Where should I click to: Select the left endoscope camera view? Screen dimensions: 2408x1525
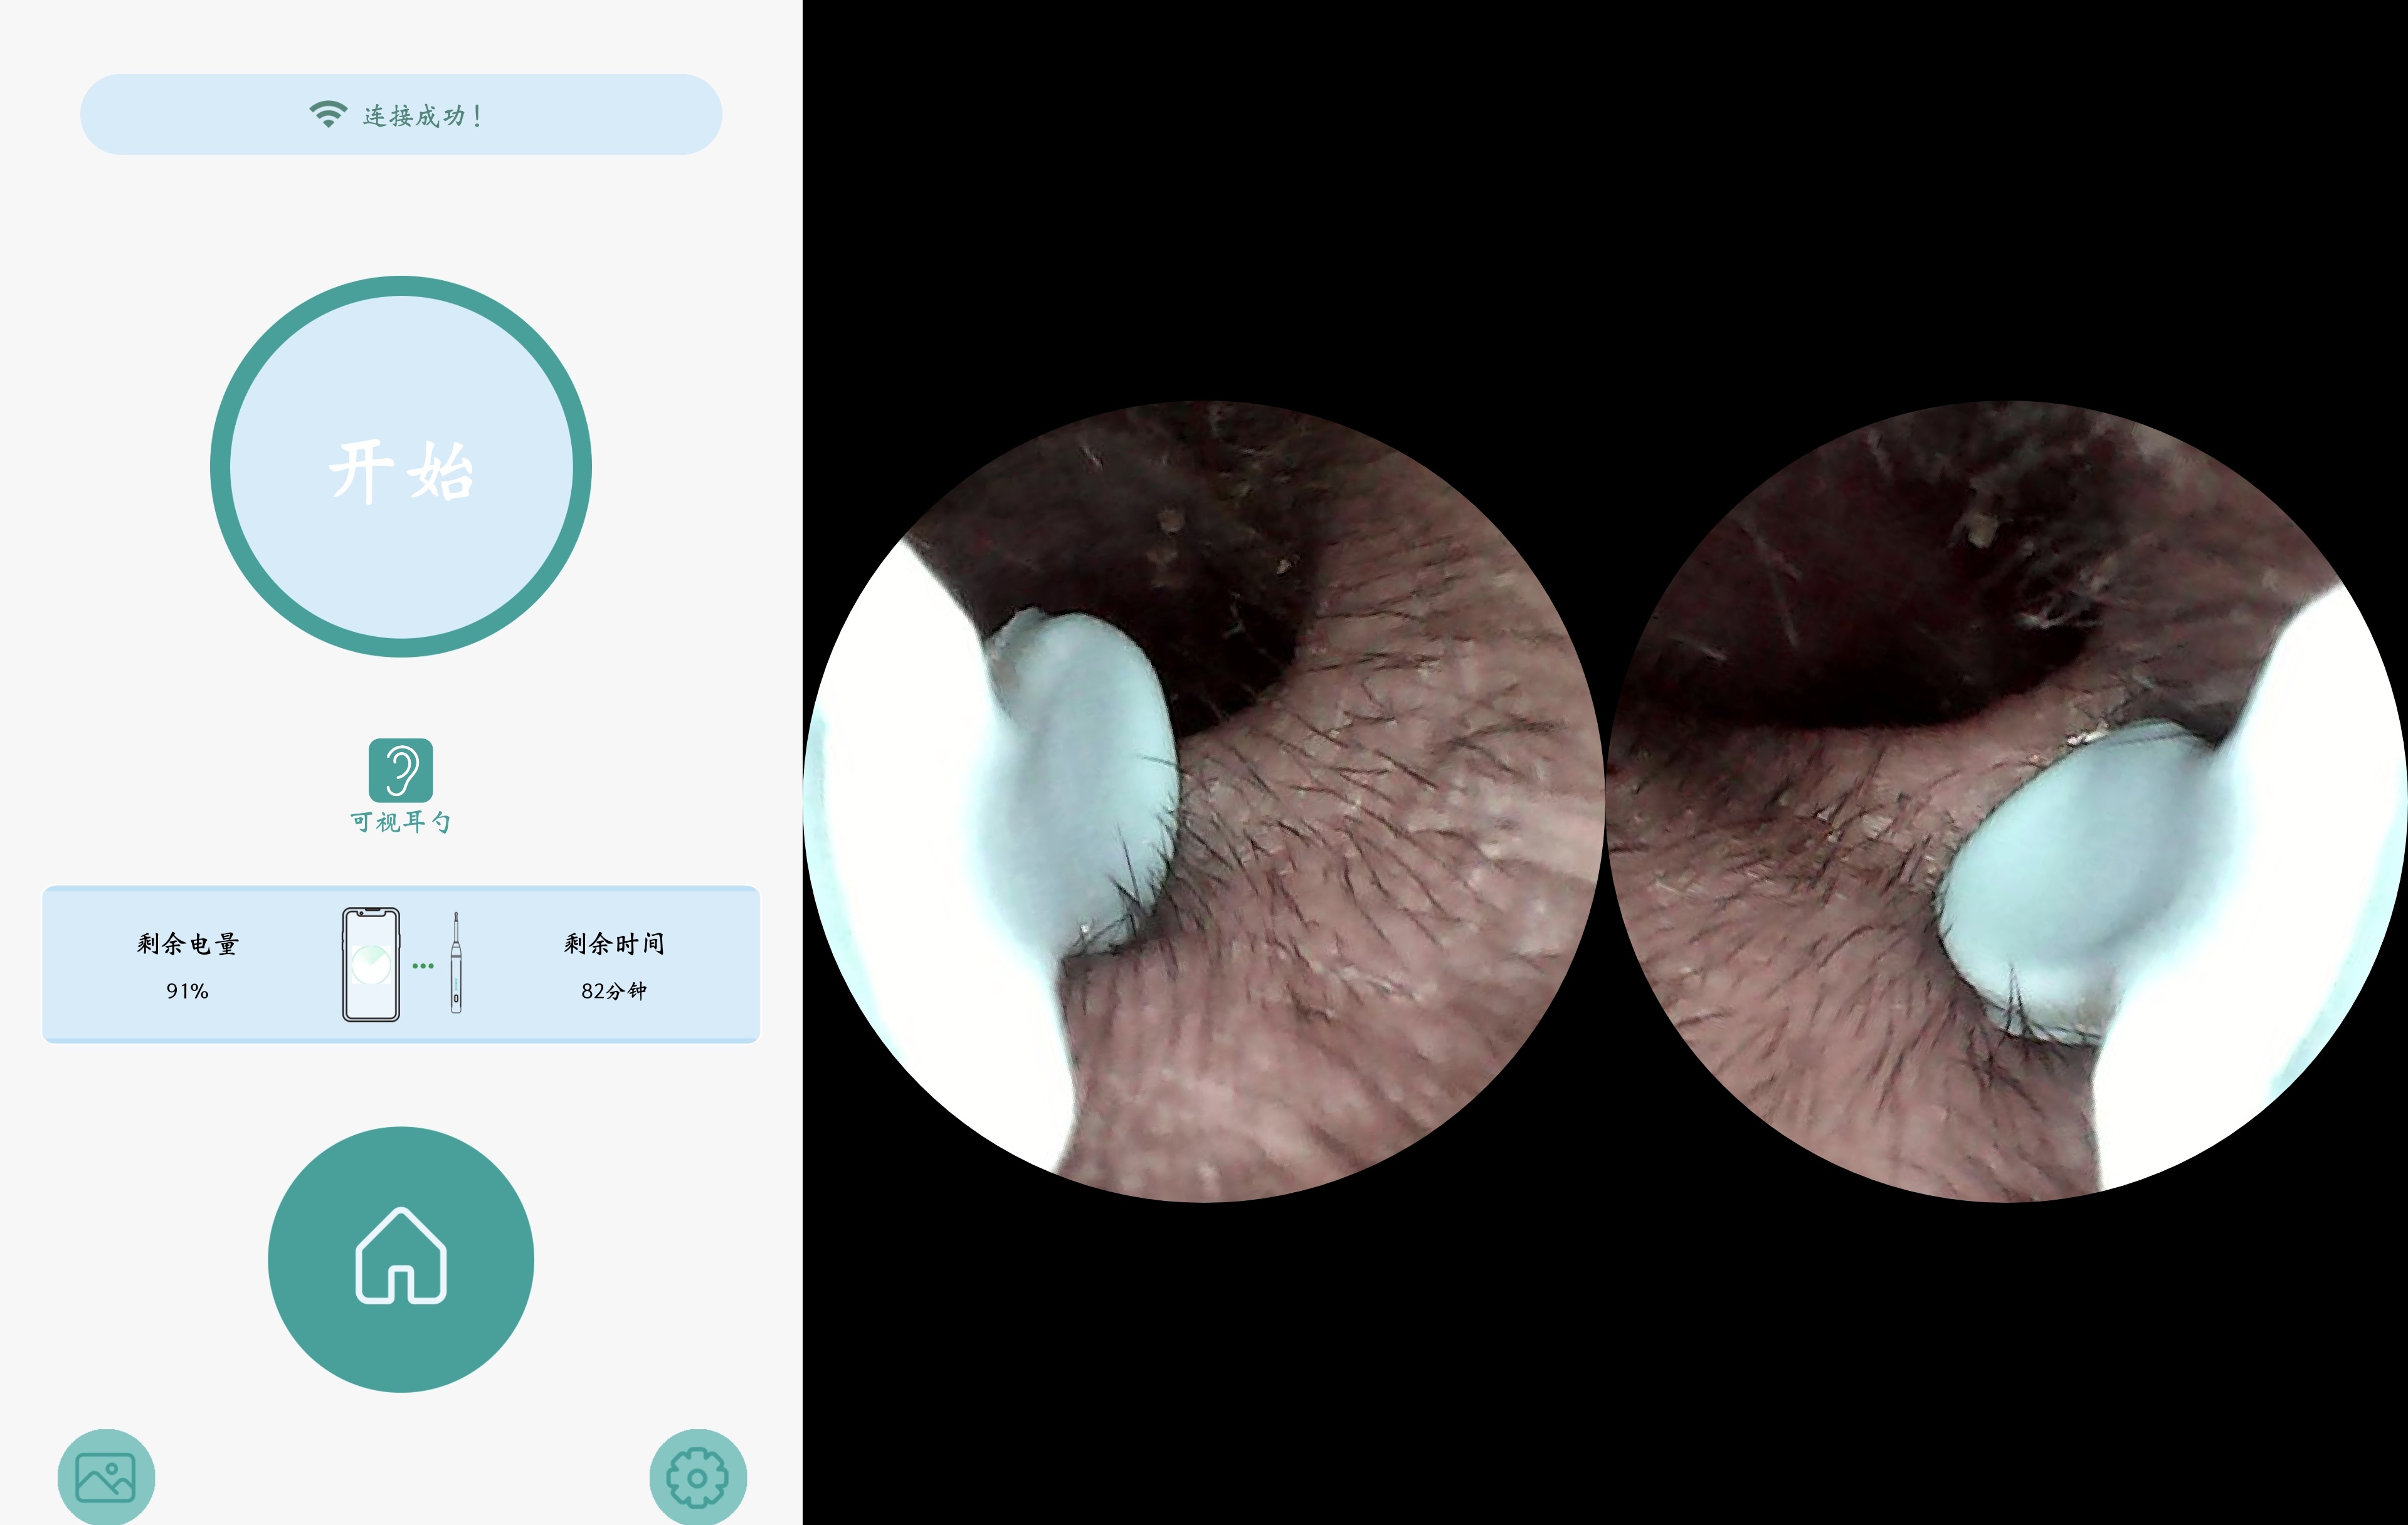pyautogui.click(x=1204, y=800)
